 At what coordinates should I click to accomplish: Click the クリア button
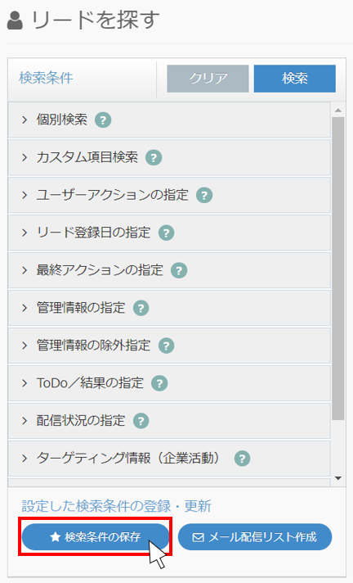[208, 79]
